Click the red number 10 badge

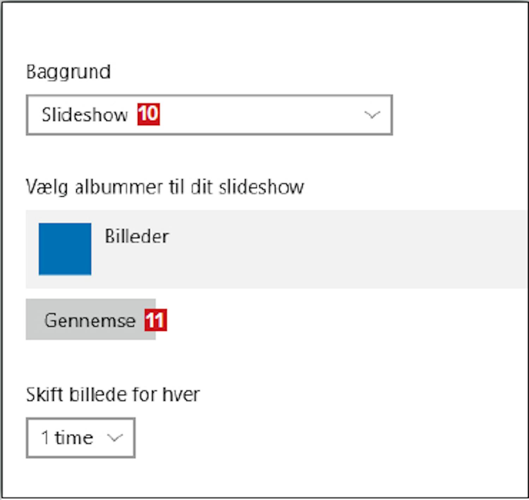point(148,114)
